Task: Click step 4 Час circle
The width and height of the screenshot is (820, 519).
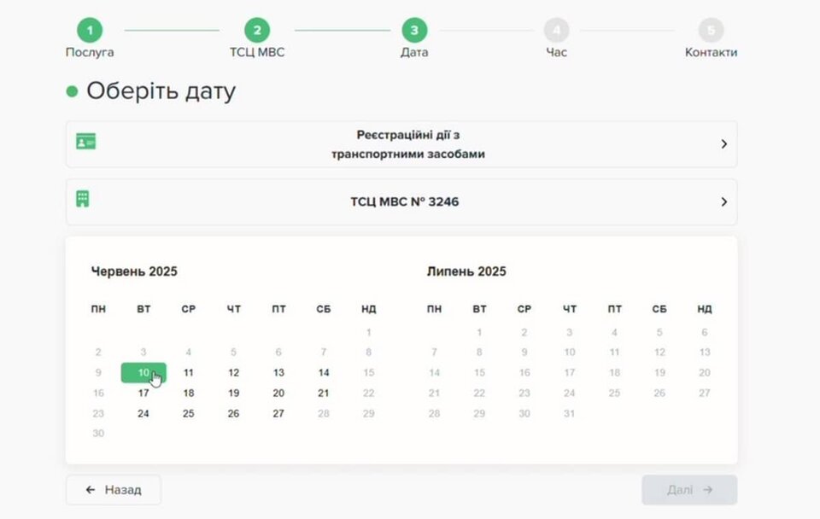Action: [556, 31]
